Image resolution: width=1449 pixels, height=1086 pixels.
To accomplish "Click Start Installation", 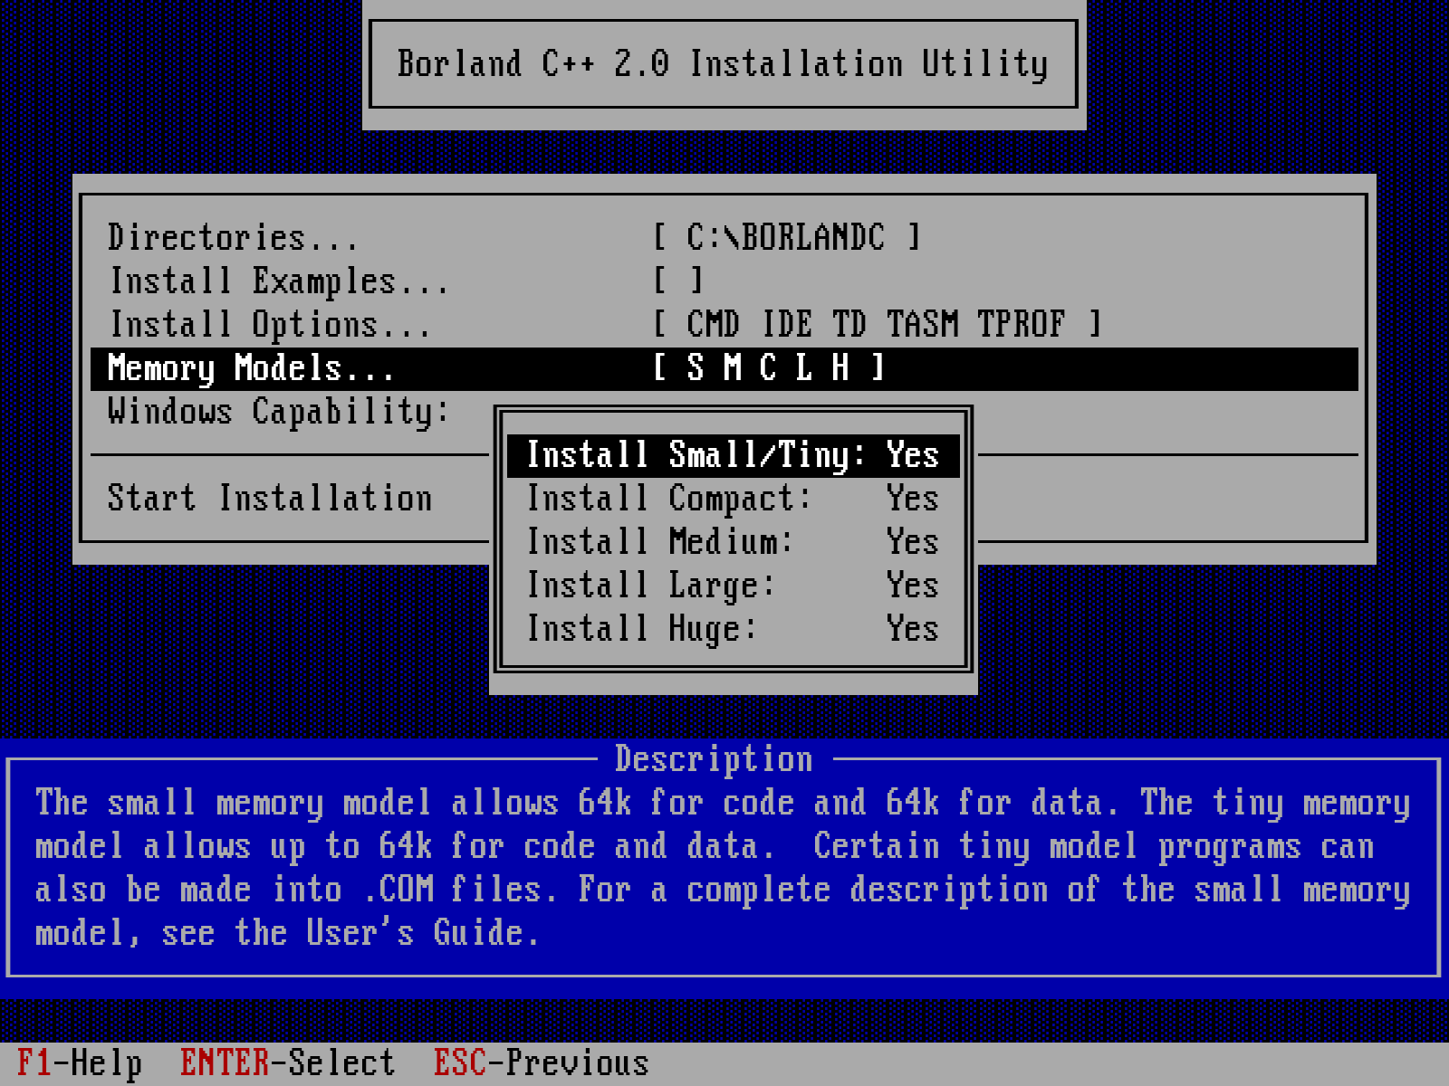I will click(270, 499).
